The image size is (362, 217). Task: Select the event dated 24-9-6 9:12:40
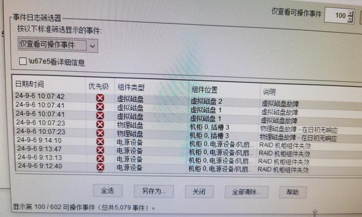40,165
